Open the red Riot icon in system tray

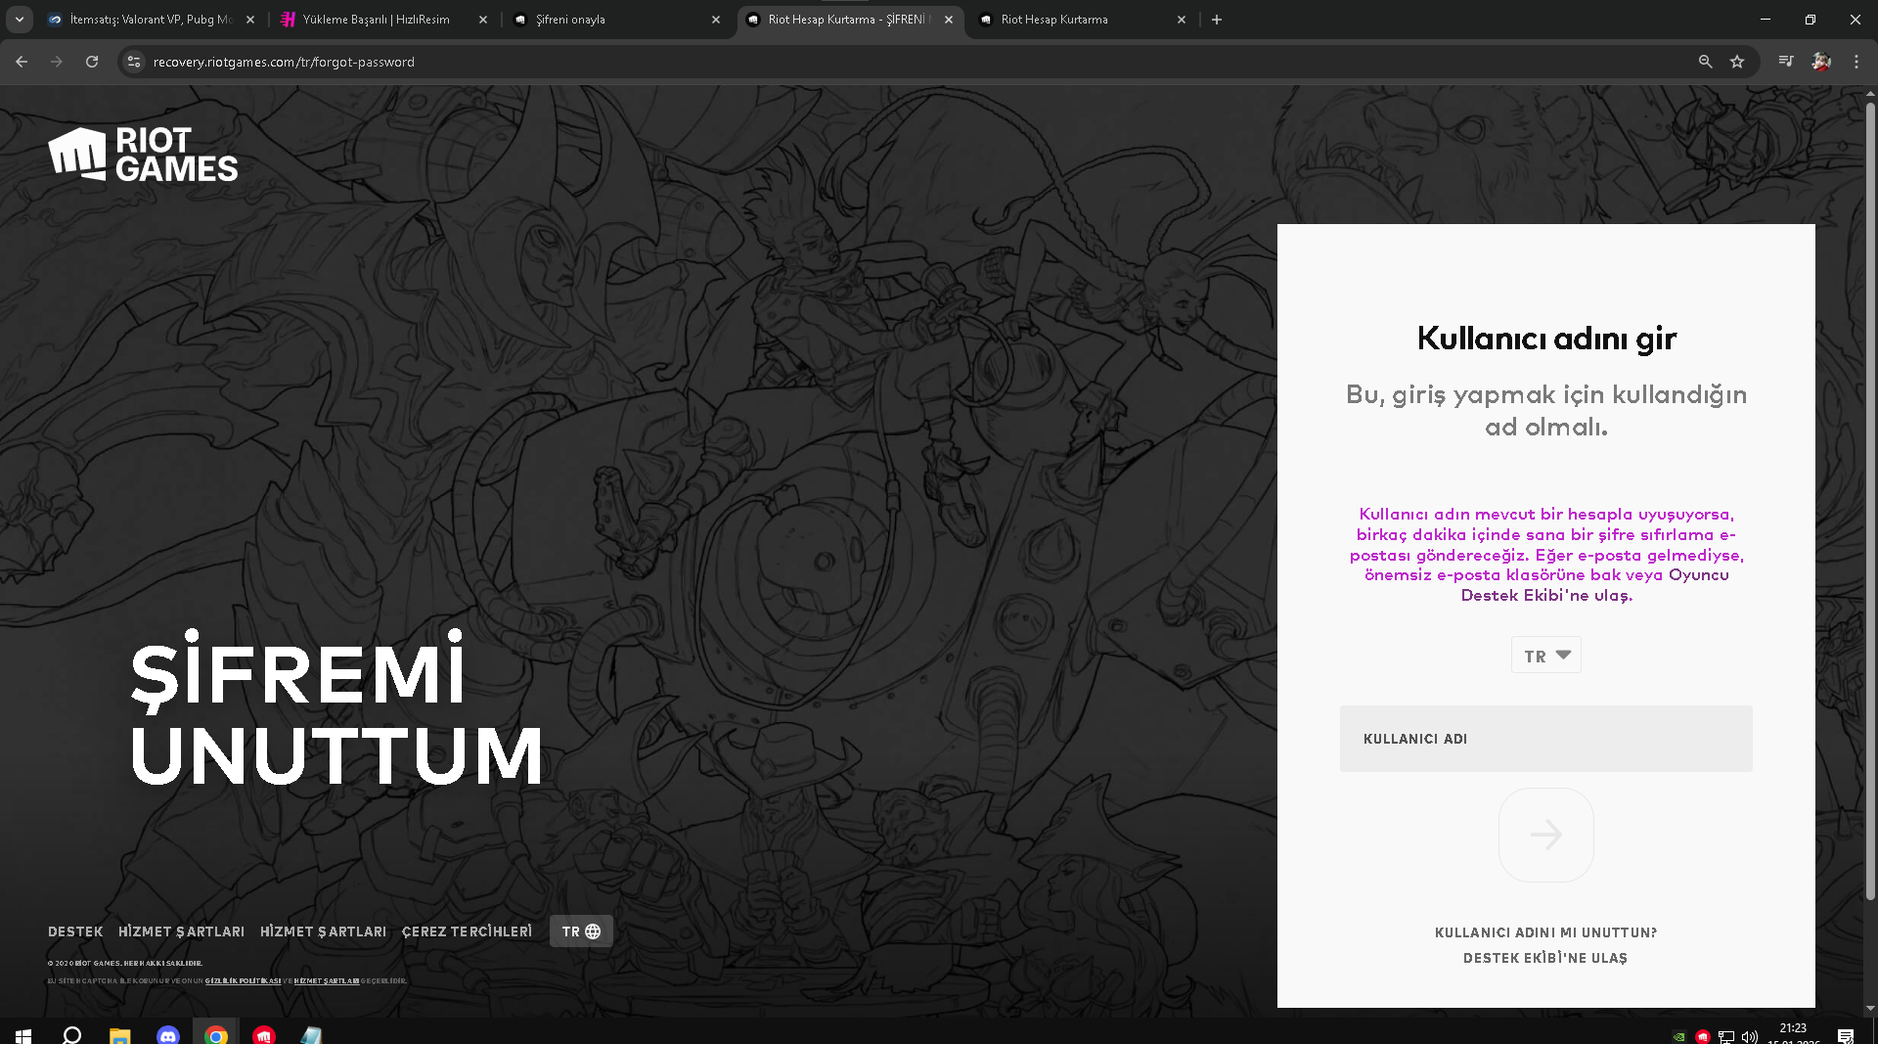(x=1703, y=1036)
